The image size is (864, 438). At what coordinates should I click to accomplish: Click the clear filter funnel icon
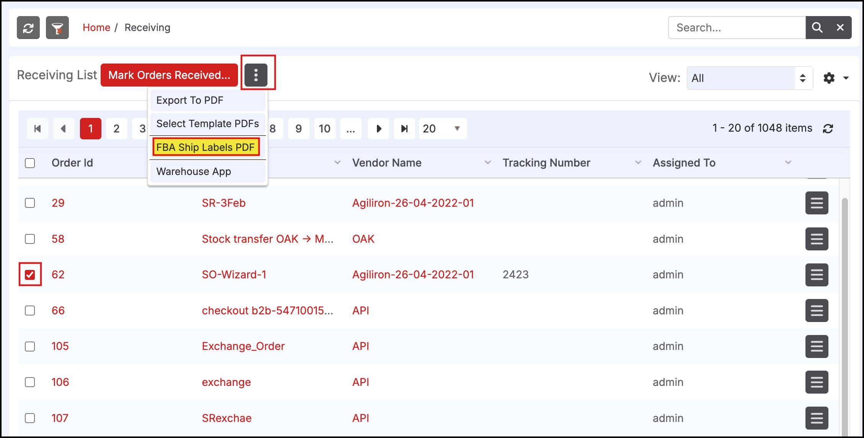point(57,28)
